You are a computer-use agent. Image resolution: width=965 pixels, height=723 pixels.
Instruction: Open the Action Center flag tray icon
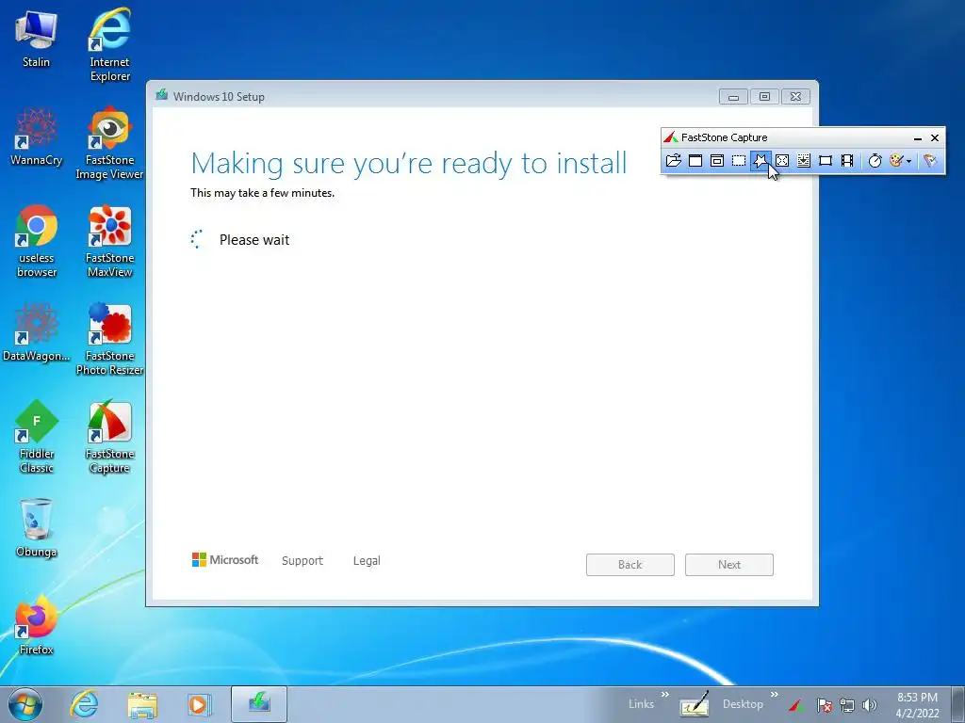[825, 705]
